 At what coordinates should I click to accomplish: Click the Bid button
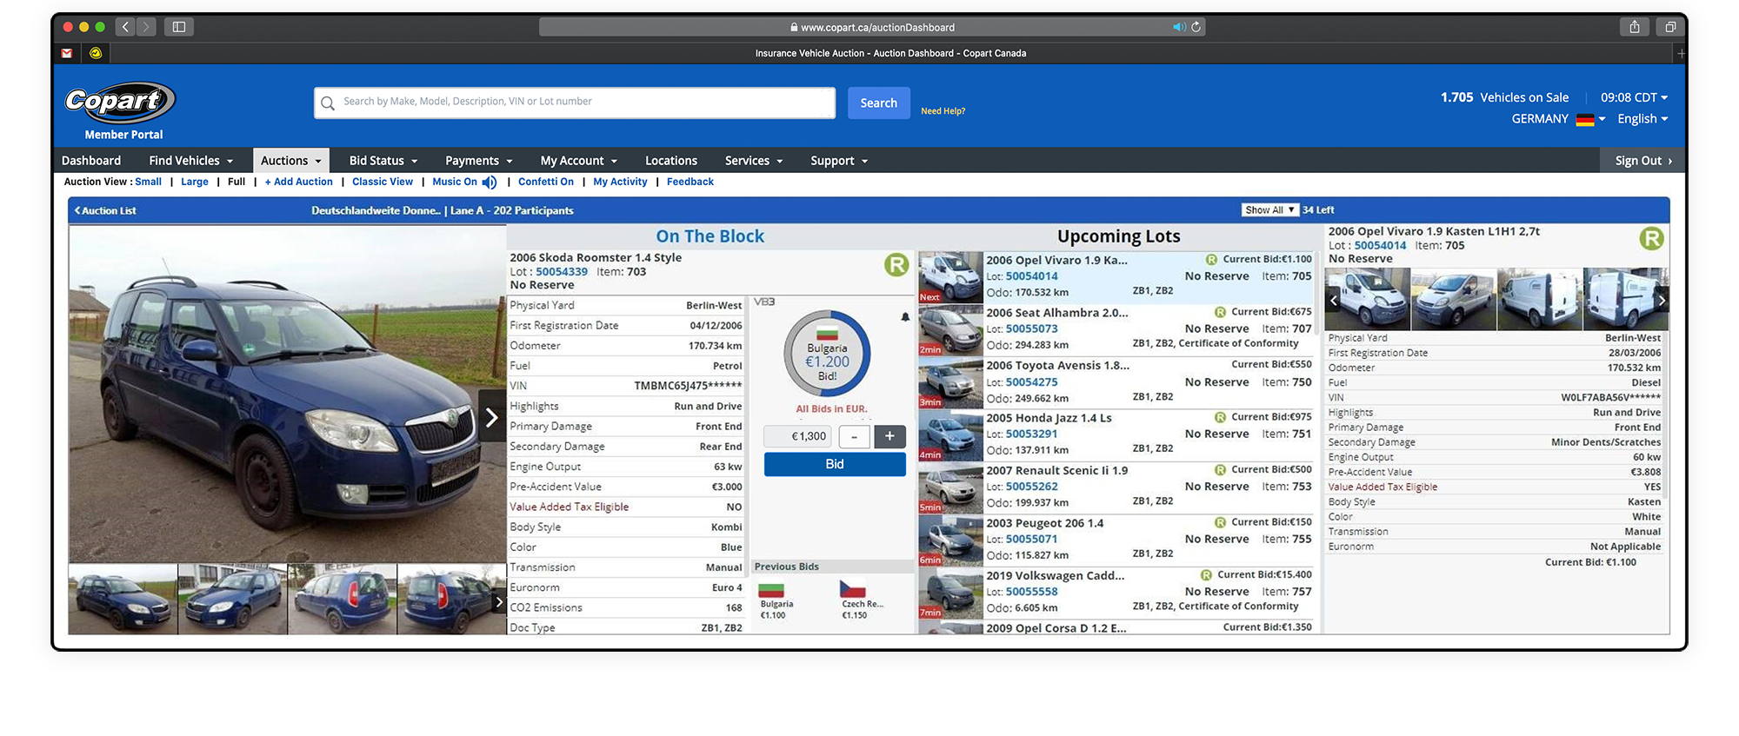(835, 464)
